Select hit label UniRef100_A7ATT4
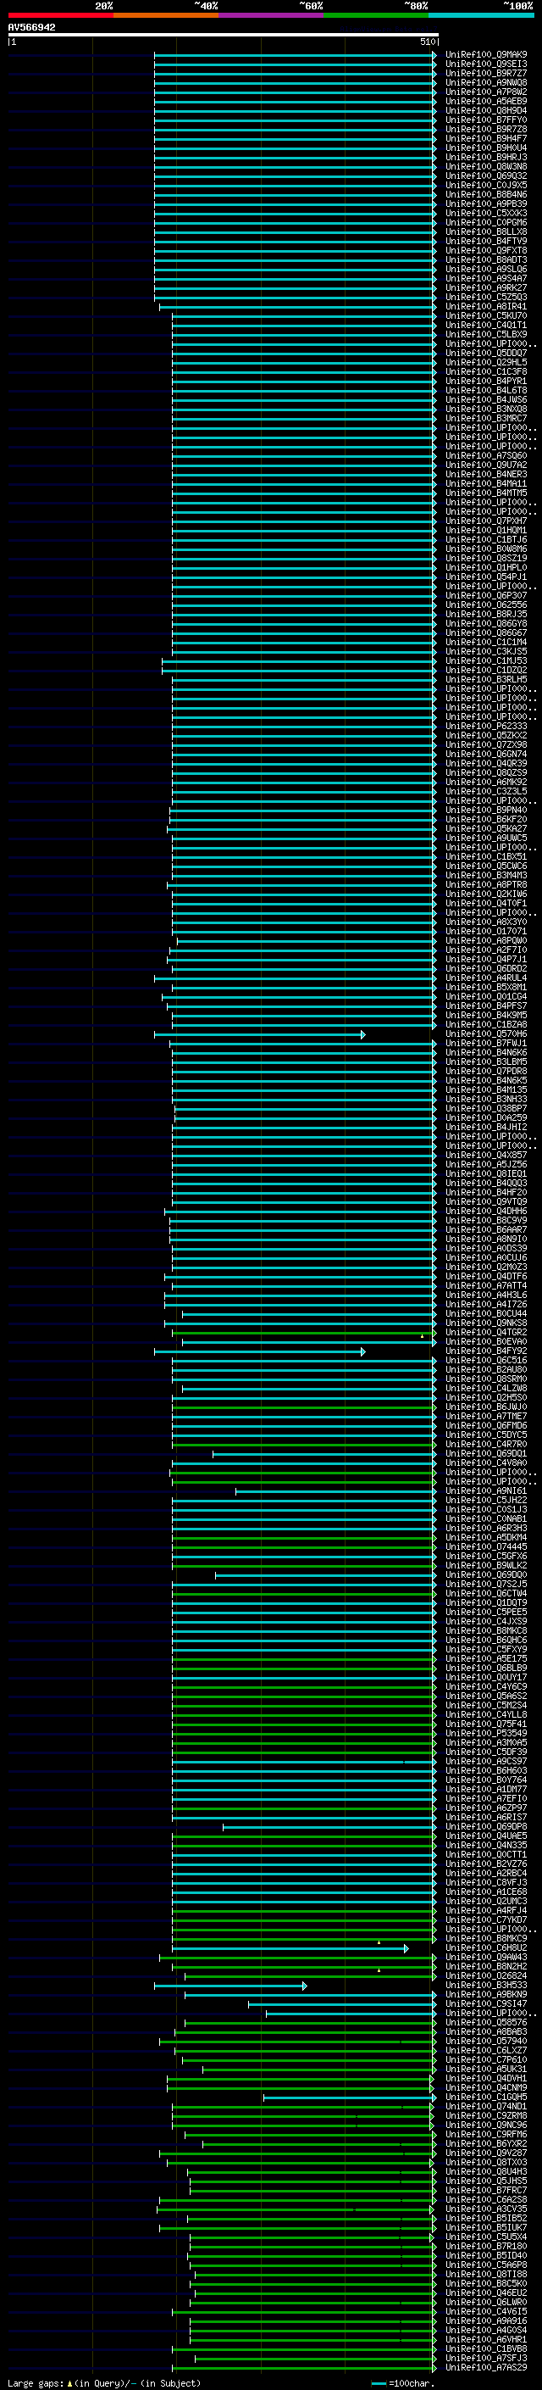The width and height of the screenshot is (542, 2390). pos(485,1286)
